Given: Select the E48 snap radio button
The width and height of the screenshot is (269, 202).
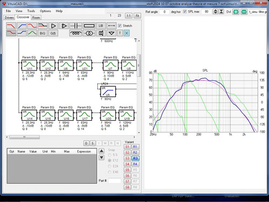Looking at the screenshot, I should (110, 172).
